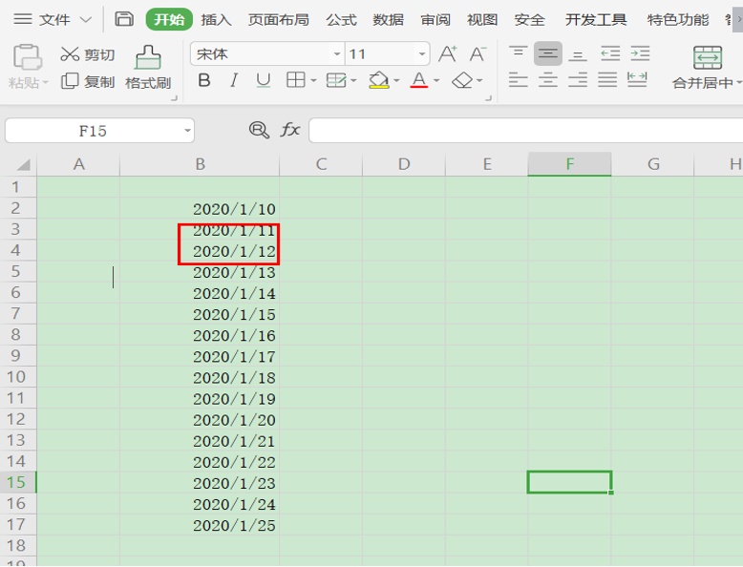Open the borders dropdown arrow
Viewport: 743px width, 567px height.
(x=313, y=81)
